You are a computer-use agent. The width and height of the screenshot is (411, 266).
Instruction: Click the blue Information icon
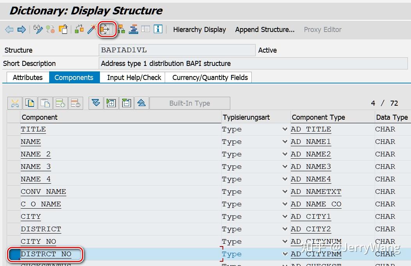tap(158, 29)
